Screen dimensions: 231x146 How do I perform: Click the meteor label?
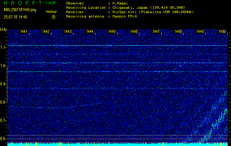[x=51, y=12]
